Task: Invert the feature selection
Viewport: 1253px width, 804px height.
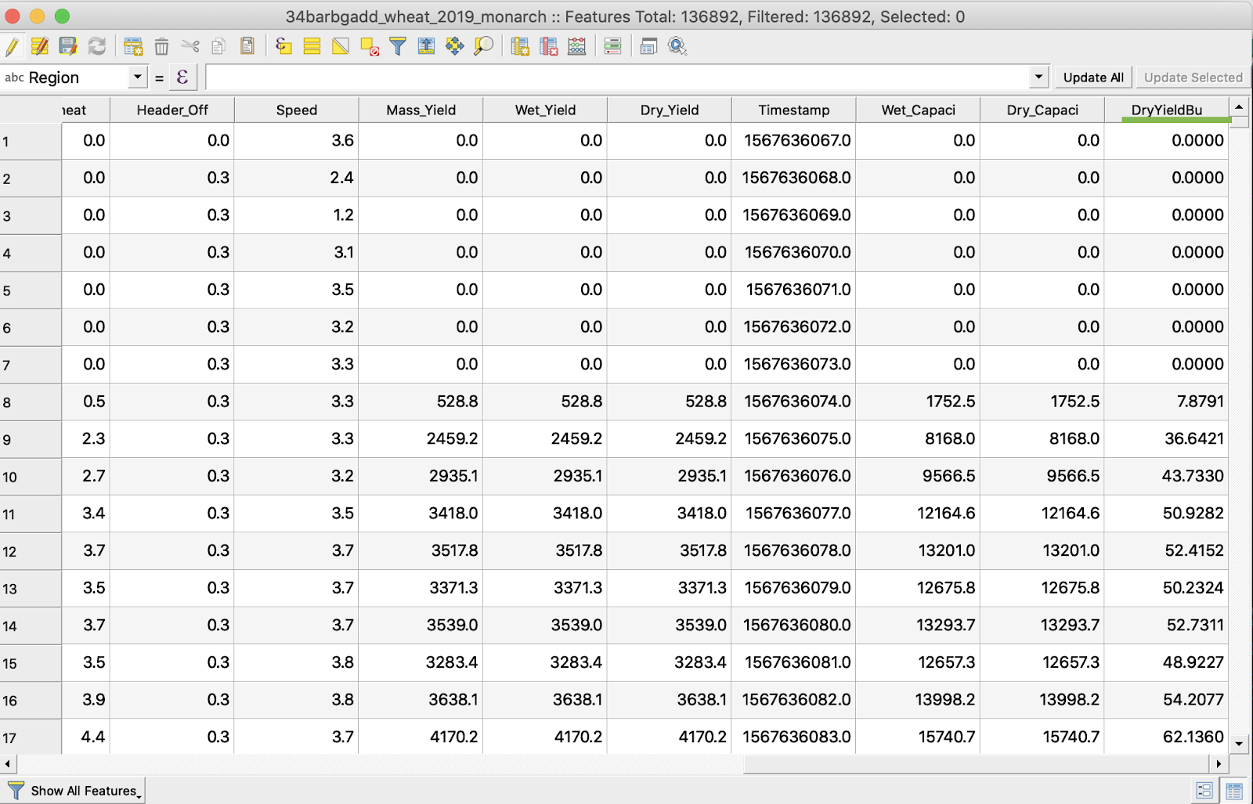Action: pyautogui.click(x=341, y=46)
